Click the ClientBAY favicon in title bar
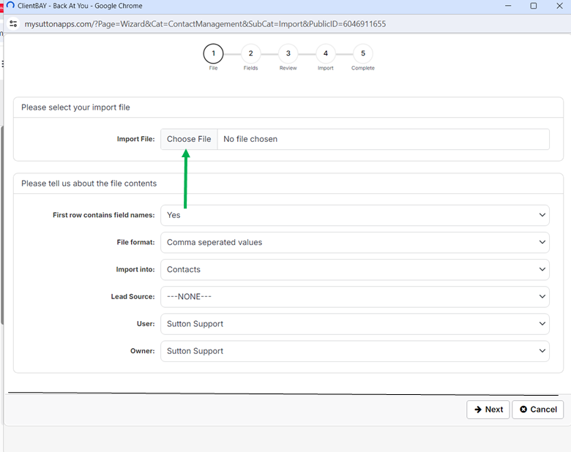Screen dimensions: 571x452 pyautogui.click(x=10, y=6)
